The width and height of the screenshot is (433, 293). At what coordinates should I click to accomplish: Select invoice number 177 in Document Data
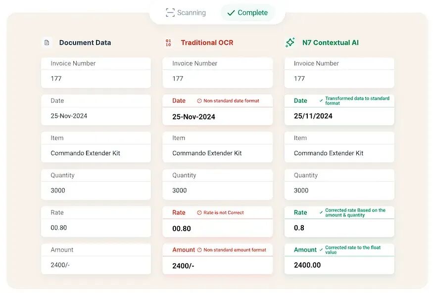click(x=56, y=79)
